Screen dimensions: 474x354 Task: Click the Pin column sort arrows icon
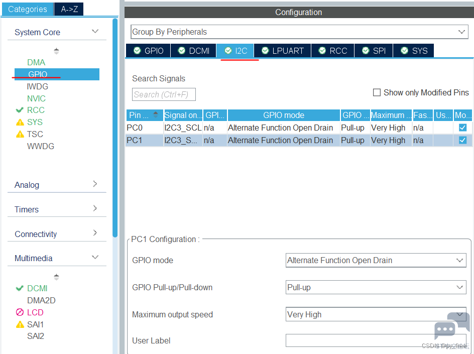pyautogui.click(x=156, y=114)
